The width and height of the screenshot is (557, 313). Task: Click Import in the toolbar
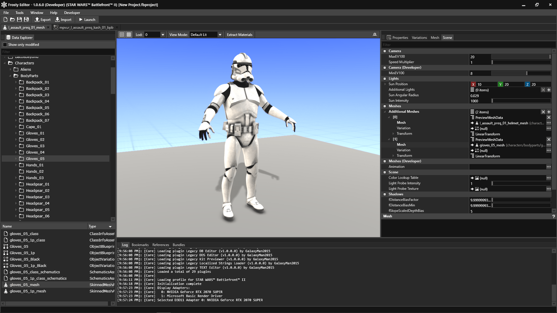(63, 19)
